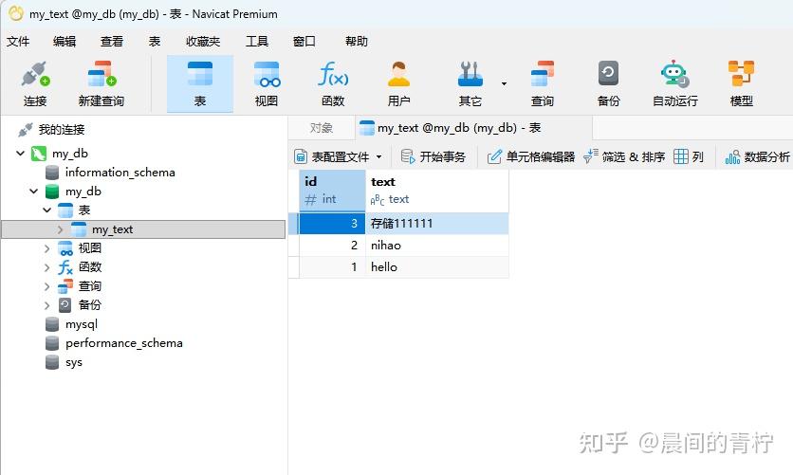The width and height of the screenshot is (793, 475).
Task: Switch to the Objects (对象) tab
Action: point(322,128)
